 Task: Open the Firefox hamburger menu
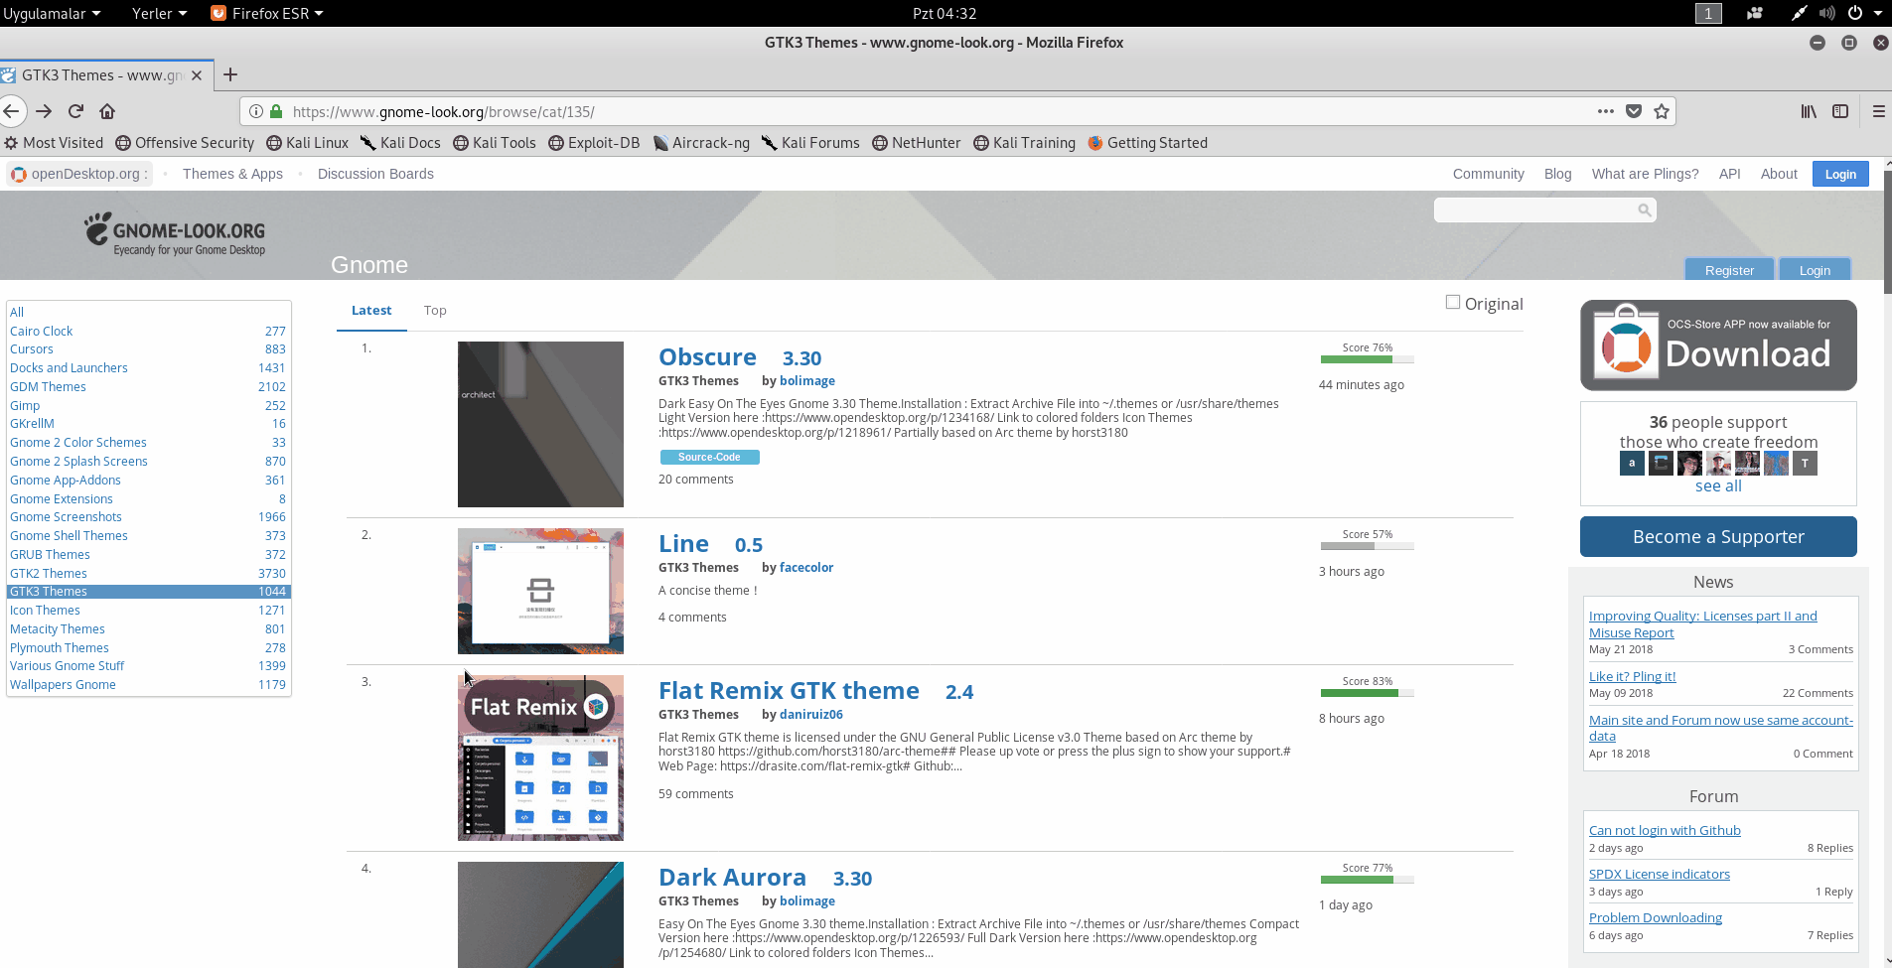pos(1878,111)
